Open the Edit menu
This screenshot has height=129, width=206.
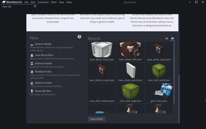tap(33, 2)
